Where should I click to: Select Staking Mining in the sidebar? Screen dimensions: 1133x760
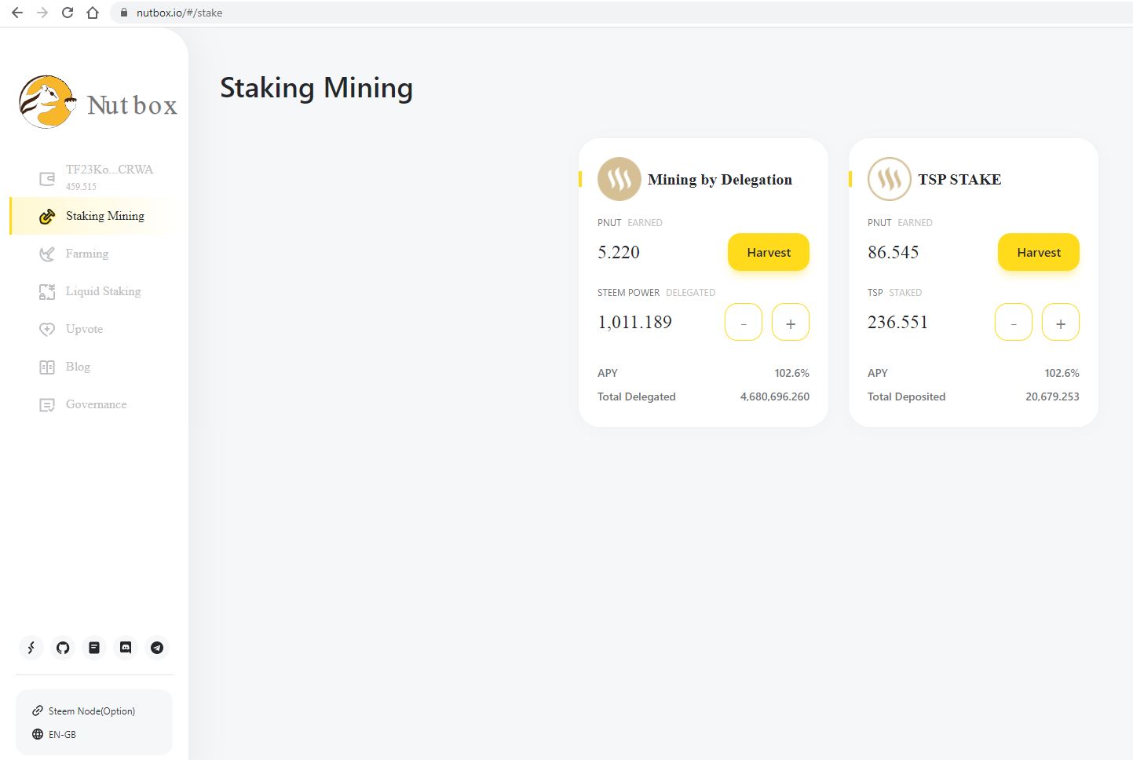[93, 216]
